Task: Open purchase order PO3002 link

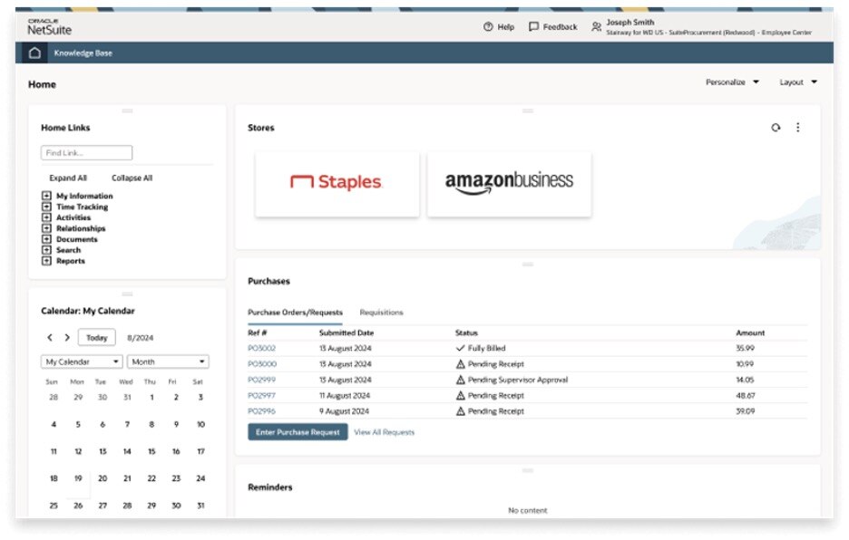Action: (x=261, y=349)
